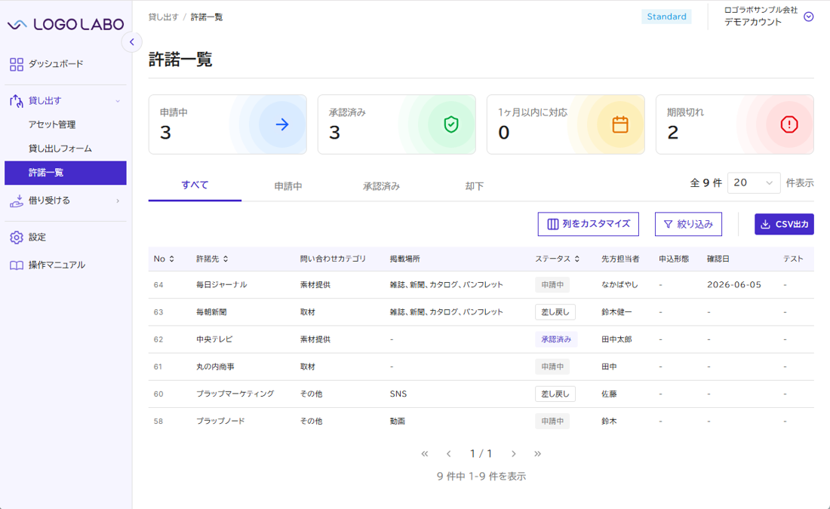The width and height of the screenshot is (830, 509).
Task: Expand the 借り受ける menu chevron
Action: [x=118, y=201]
